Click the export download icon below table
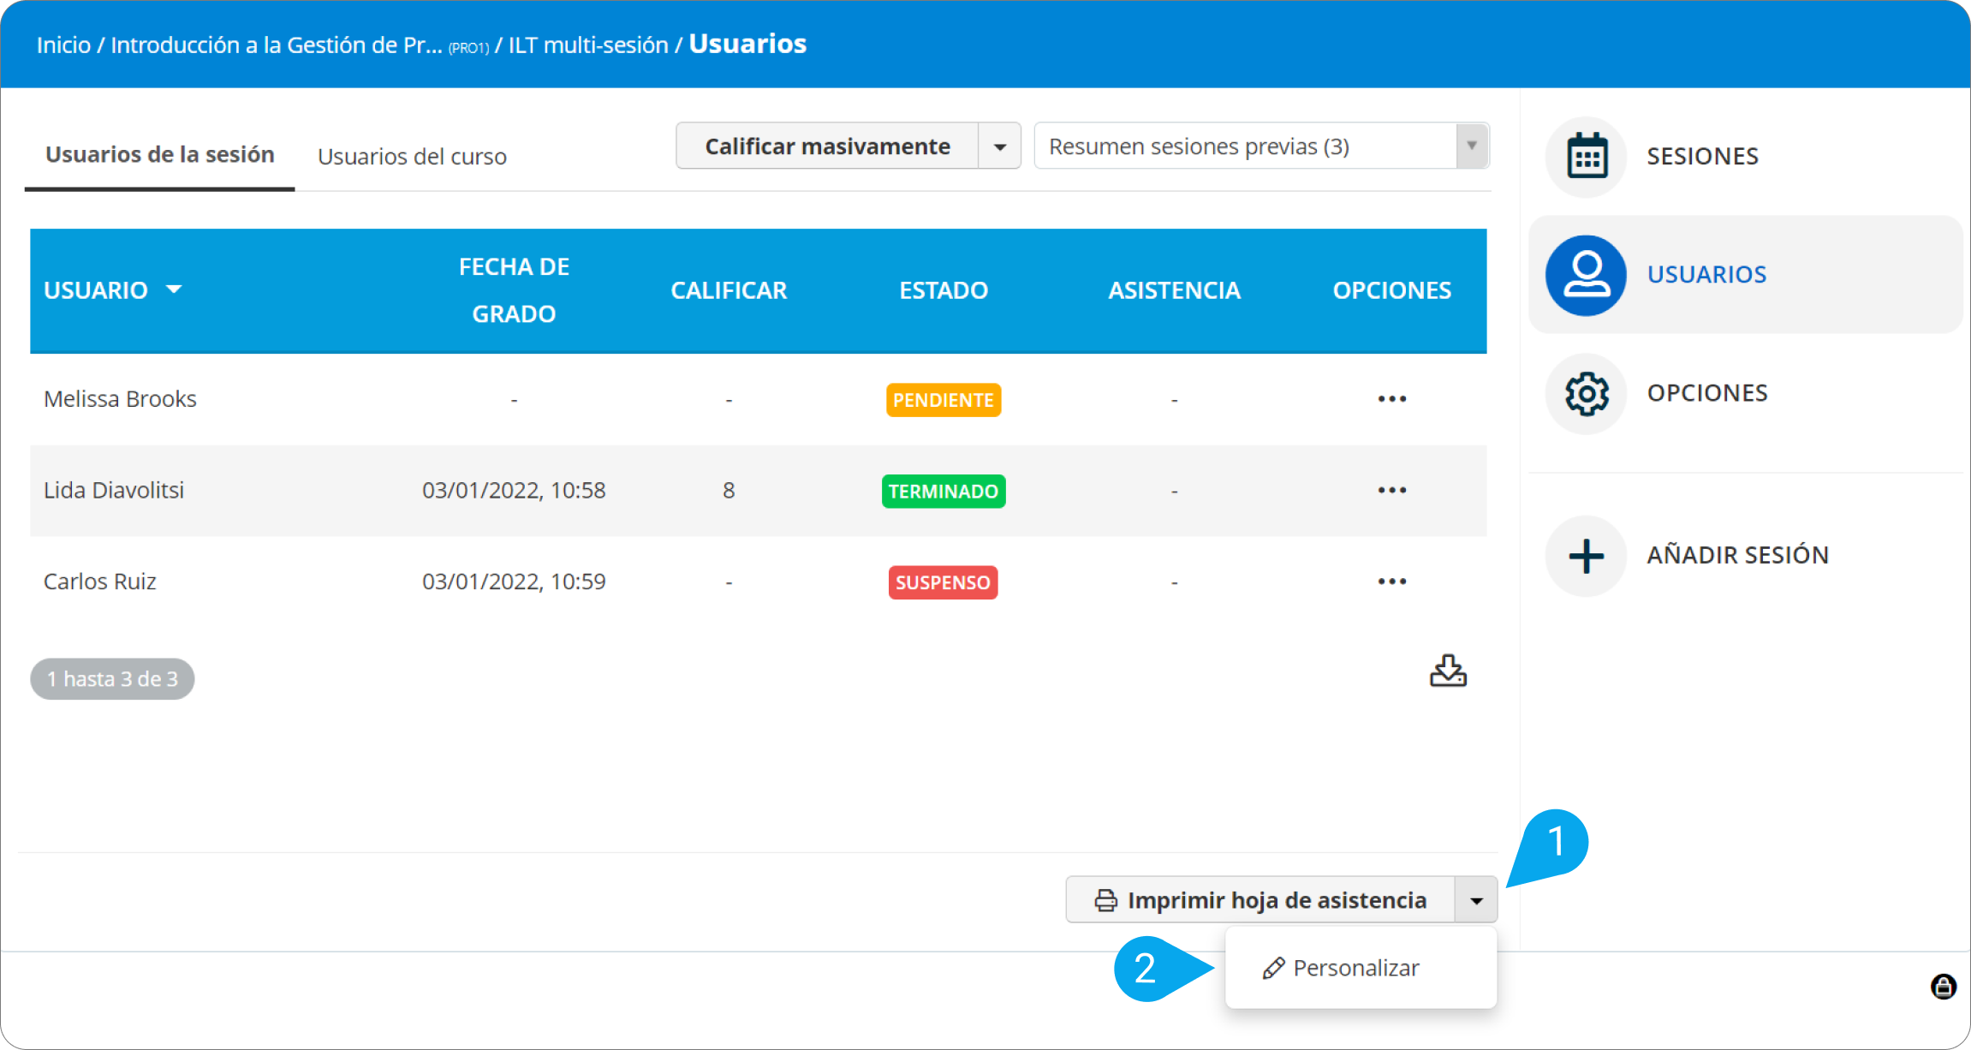The image size is (1971, 1050). point(1448,671)
